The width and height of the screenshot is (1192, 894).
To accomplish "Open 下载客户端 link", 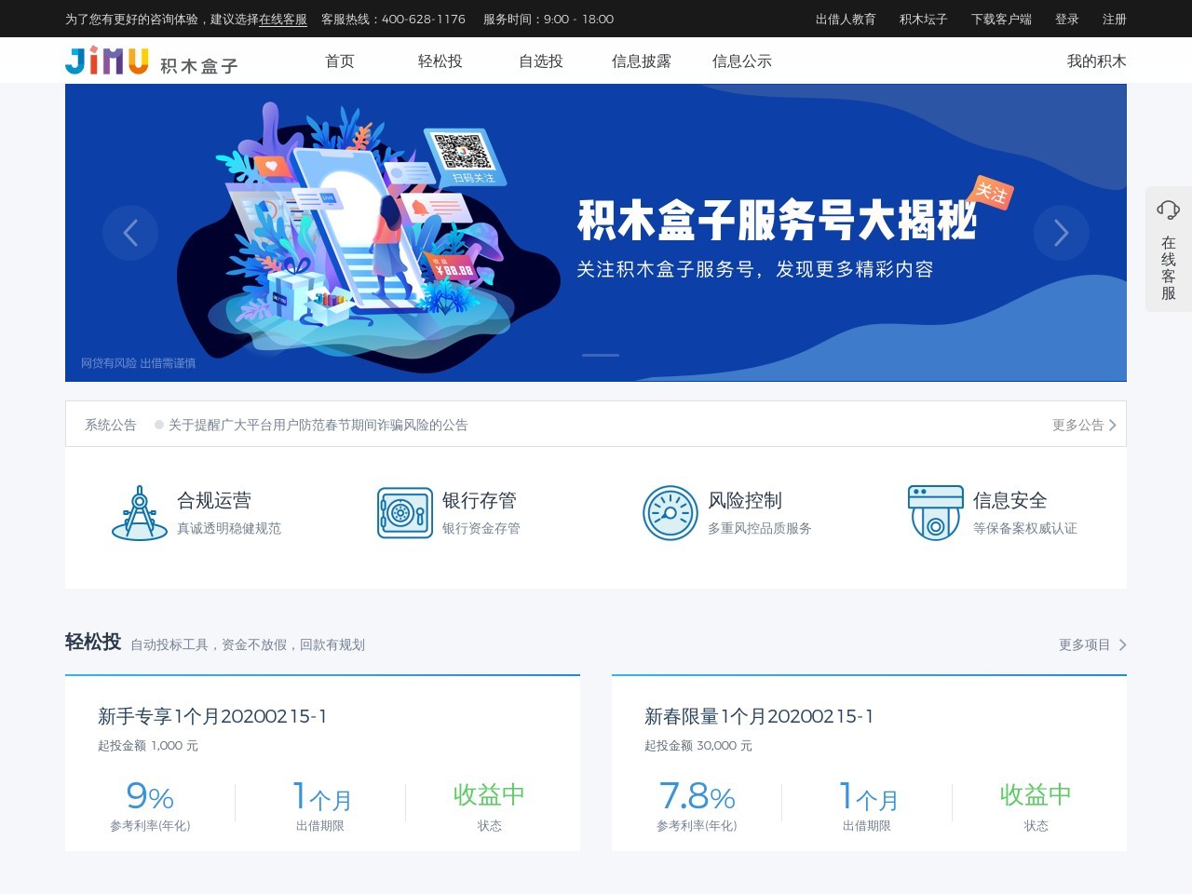I will [1001, 19].
